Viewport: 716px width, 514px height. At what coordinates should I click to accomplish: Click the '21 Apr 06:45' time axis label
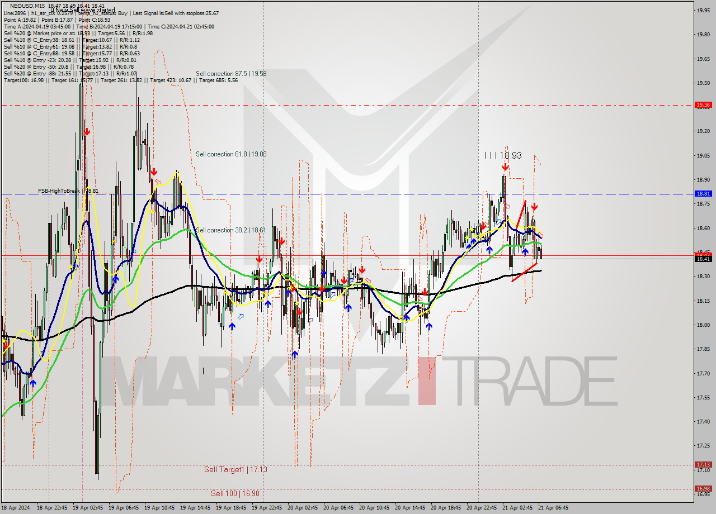coord(553,508)
